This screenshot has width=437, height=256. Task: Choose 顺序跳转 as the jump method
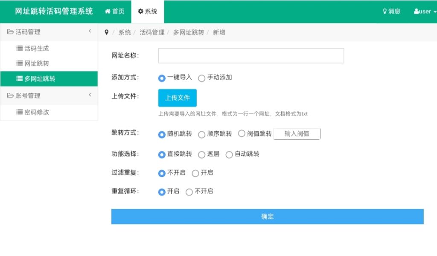point(202,135)
